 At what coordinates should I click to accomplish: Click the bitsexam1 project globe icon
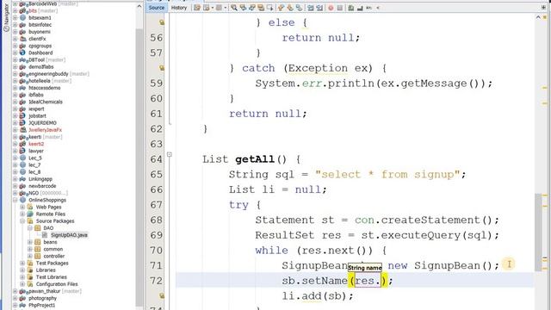(x=23, y=17)
